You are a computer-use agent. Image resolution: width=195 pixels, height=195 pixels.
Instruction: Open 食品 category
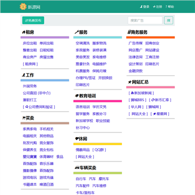(60, 157)
